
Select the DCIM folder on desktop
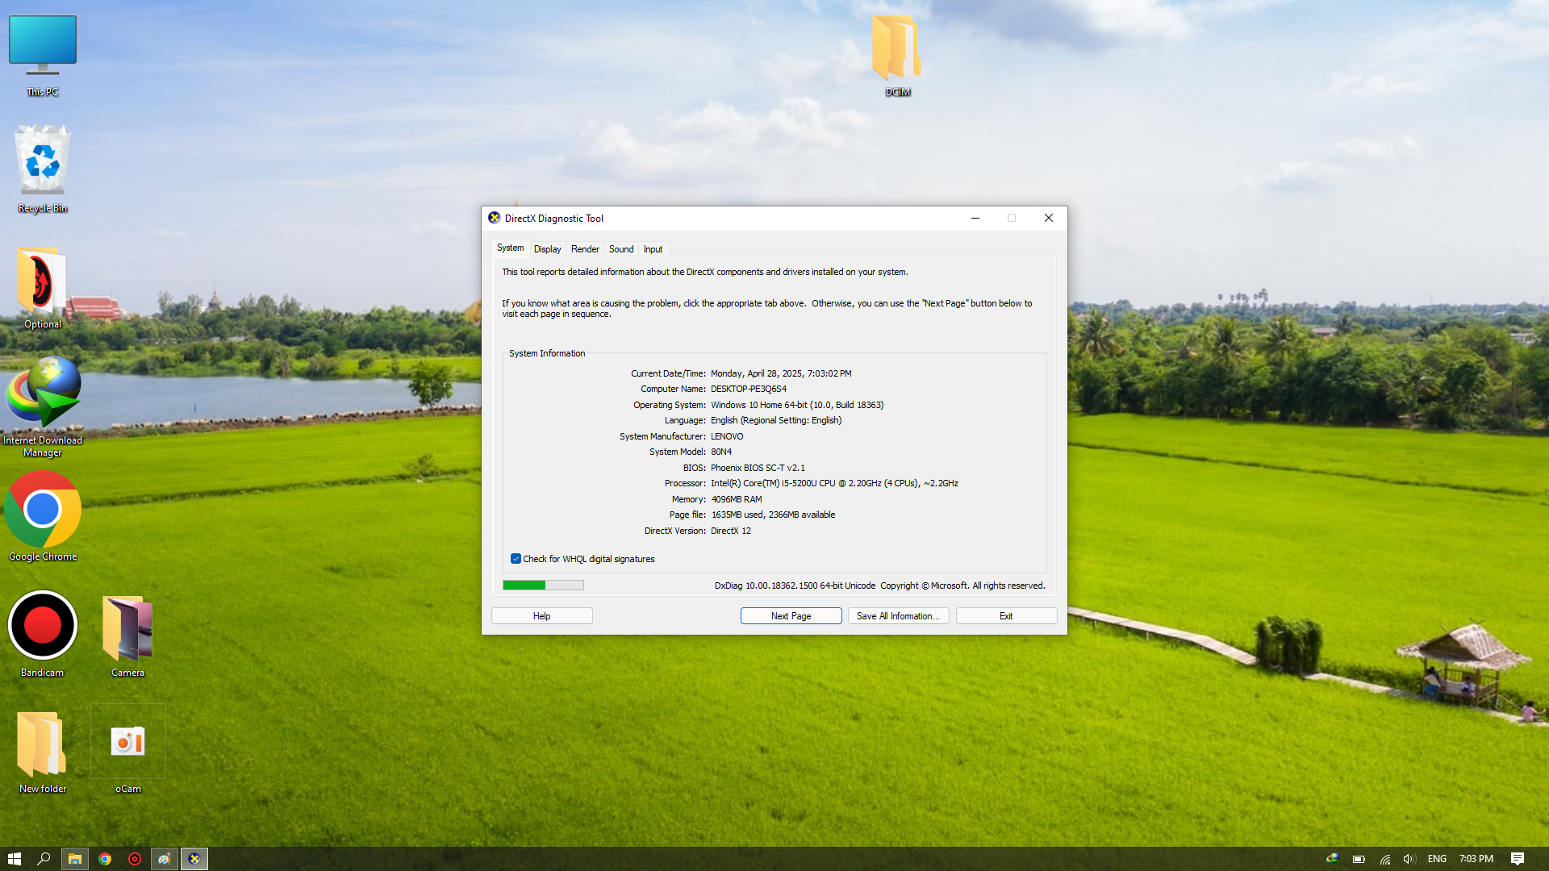point(897,55)
